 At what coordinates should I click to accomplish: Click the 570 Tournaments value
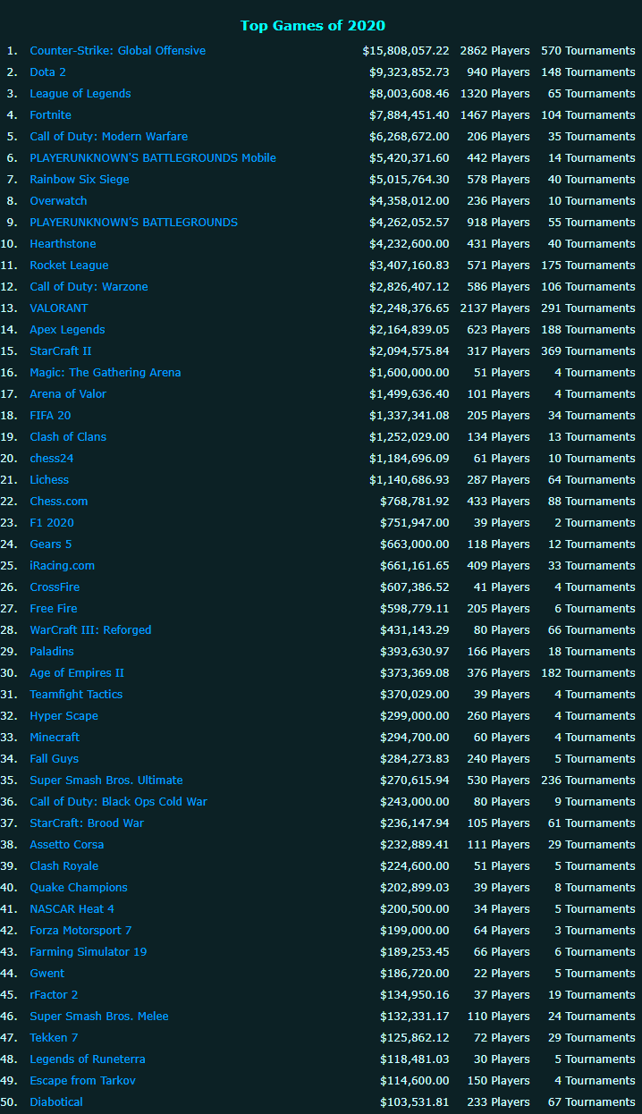coord(588,51)
